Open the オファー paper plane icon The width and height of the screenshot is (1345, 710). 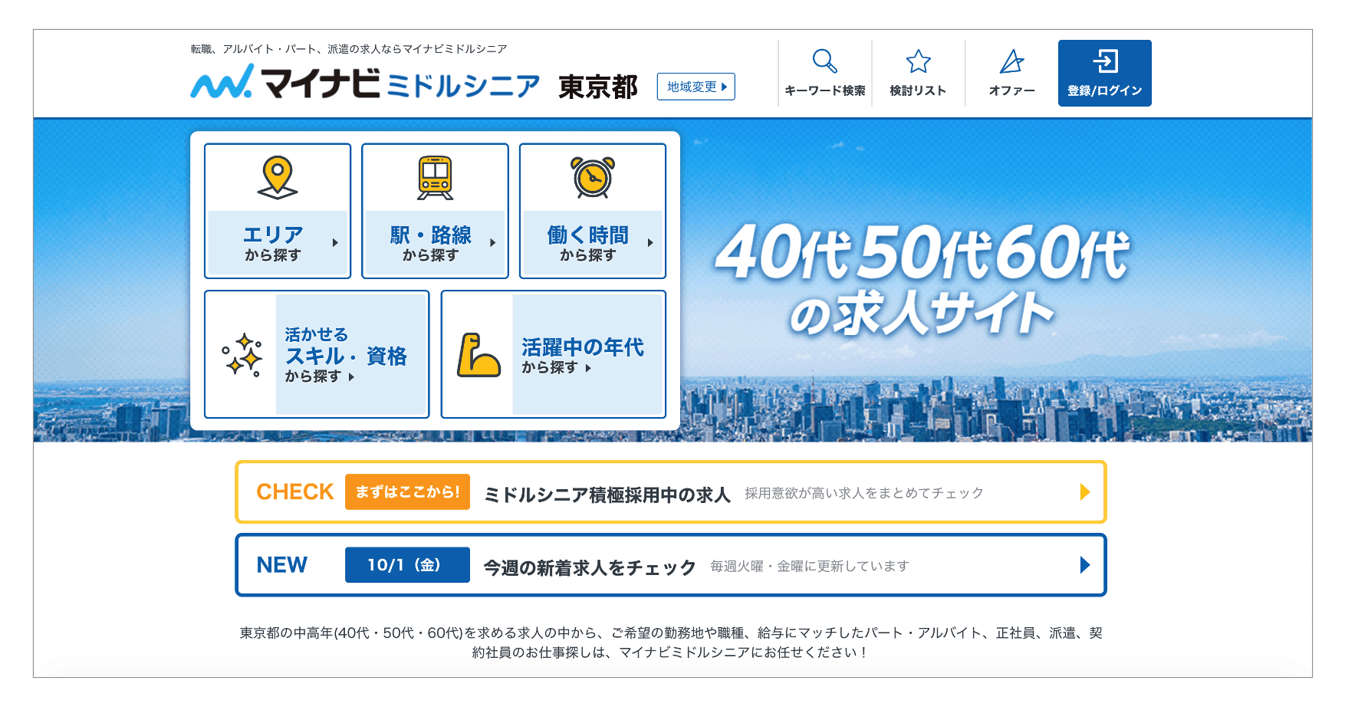point(1011,61)
